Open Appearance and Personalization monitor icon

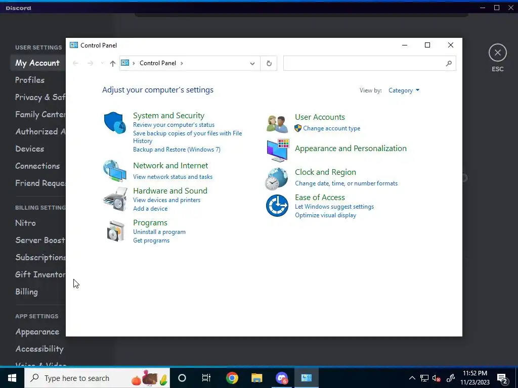(x=278, y=150)
